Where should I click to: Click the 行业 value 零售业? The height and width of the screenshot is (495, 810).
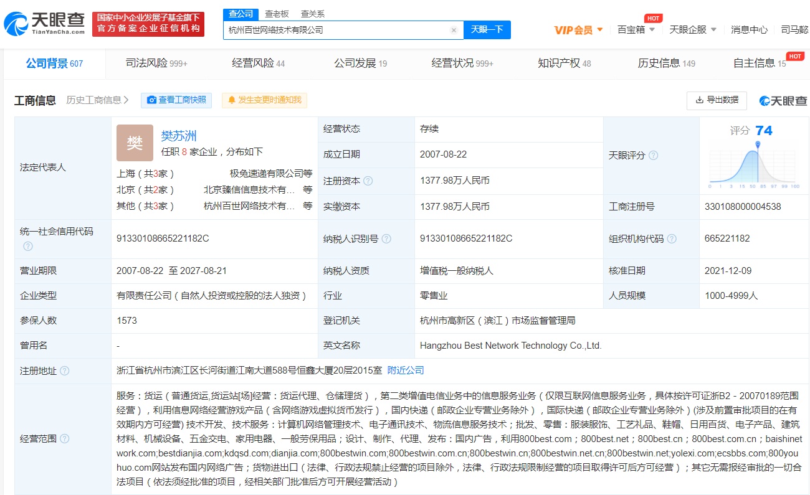[434, 296]
